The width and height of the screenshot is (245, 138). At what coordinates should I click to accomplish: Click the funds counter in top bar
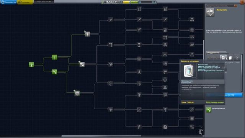coord(110,2)
